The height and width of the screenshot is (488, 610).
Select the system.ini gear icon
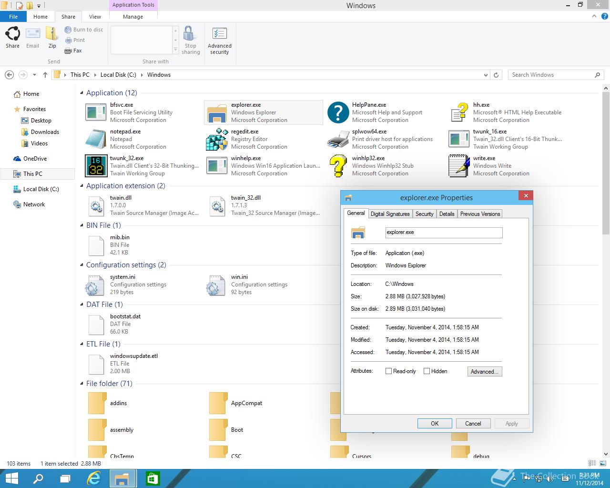[x=94, y=285]
